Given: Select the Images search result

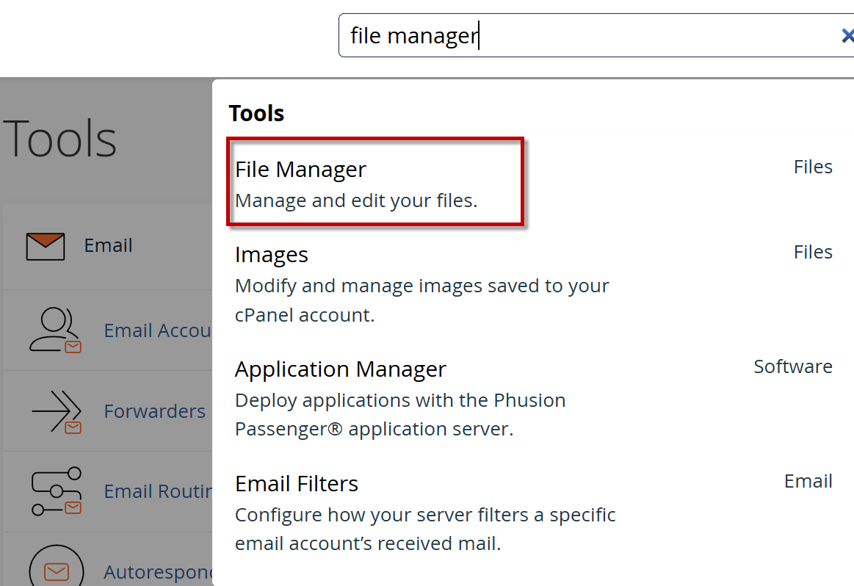Looking at the screenshot, I should click(272, 255).
